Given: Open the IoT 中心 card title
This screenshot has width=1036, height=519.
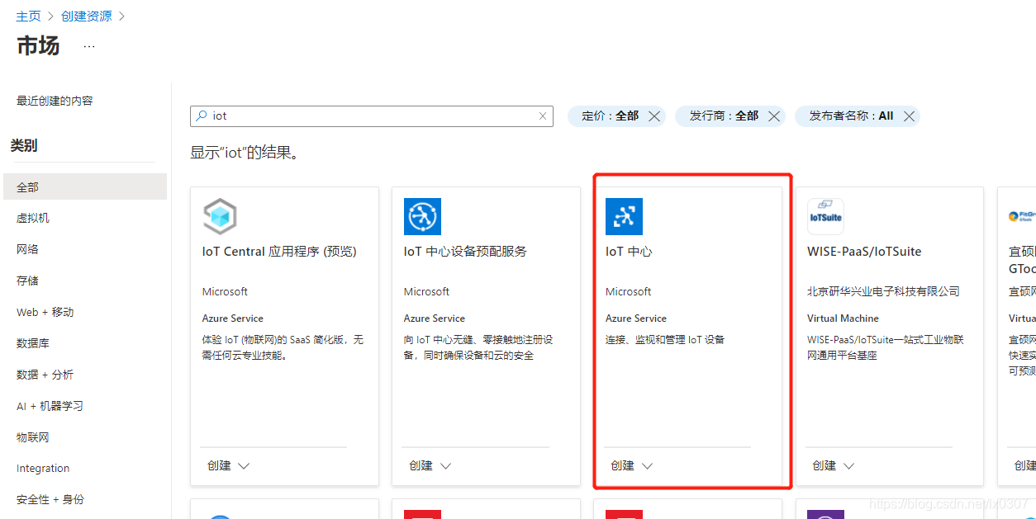Looking at the screenshot, I should (629, 252).
